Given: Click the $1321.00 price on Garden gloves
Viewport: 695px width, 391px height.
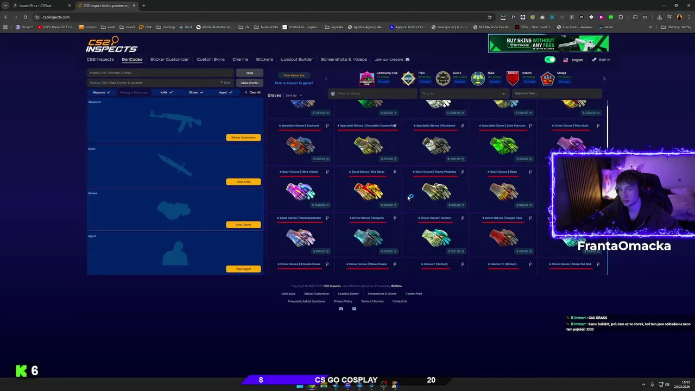Looking at the screenshot, I should point(456,251).
